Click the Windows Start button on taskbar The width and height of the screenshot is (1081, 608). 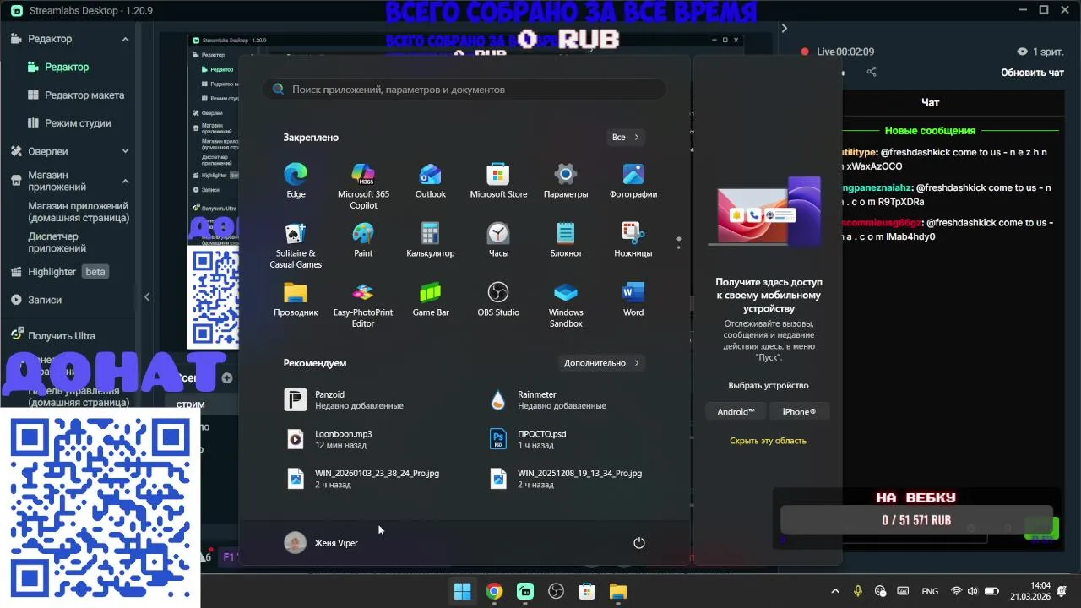tap(462, 591)
